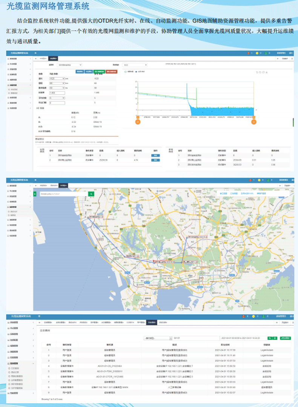
Task: Click the blue action button in event row 1
Action: point(155,156)
